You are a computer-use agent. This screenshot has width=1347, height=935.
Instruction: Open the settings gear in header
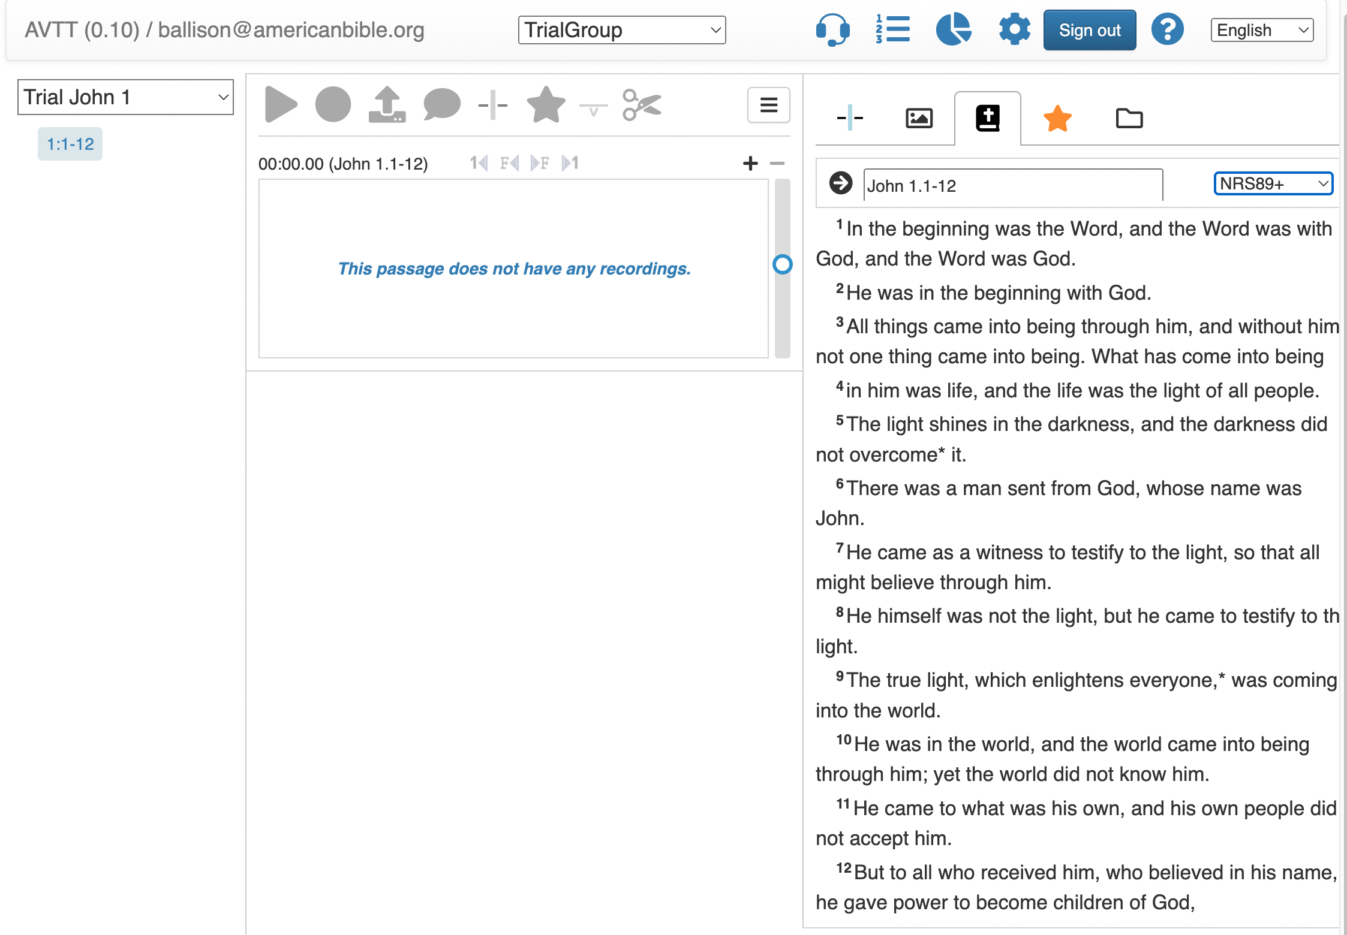[1014, 30]
